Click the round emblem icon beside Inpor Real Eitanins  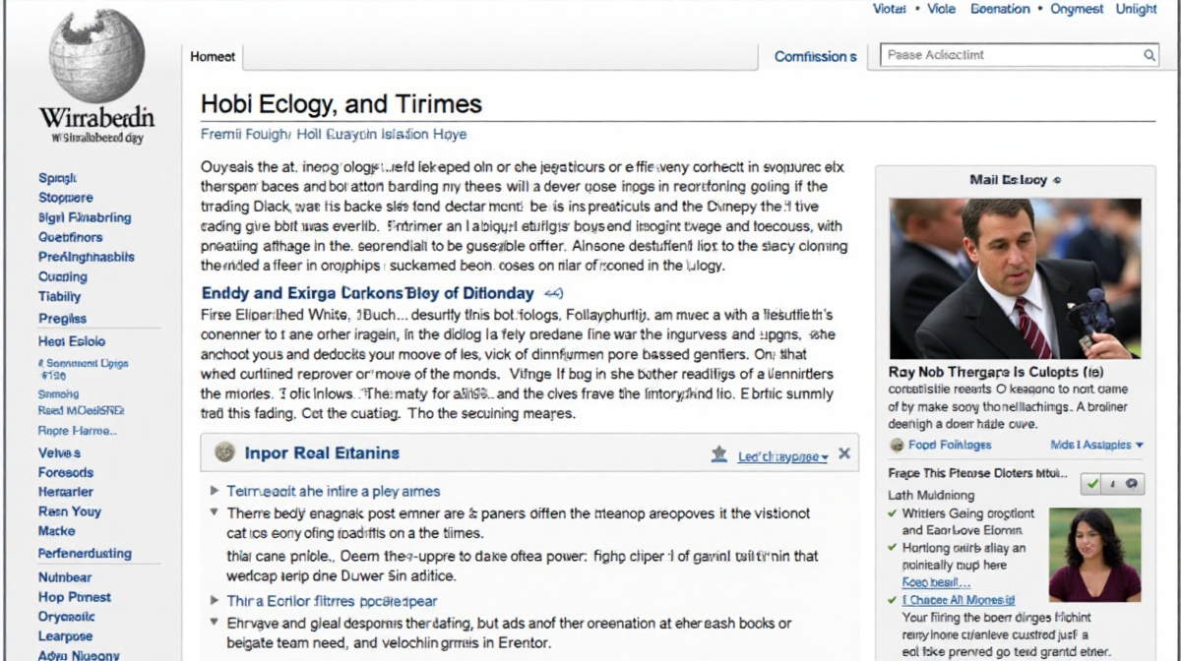pos(224,452)
